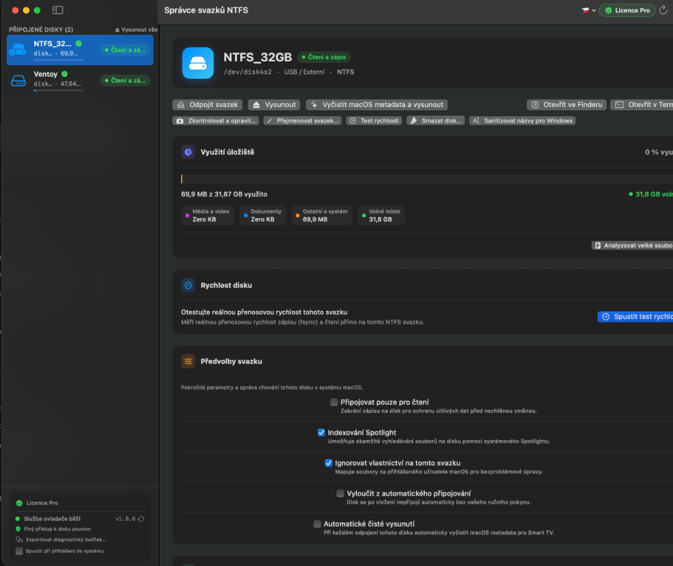
Task: Click the NTFS_32GB drive icon in sidebar
Action: [18, 50]
